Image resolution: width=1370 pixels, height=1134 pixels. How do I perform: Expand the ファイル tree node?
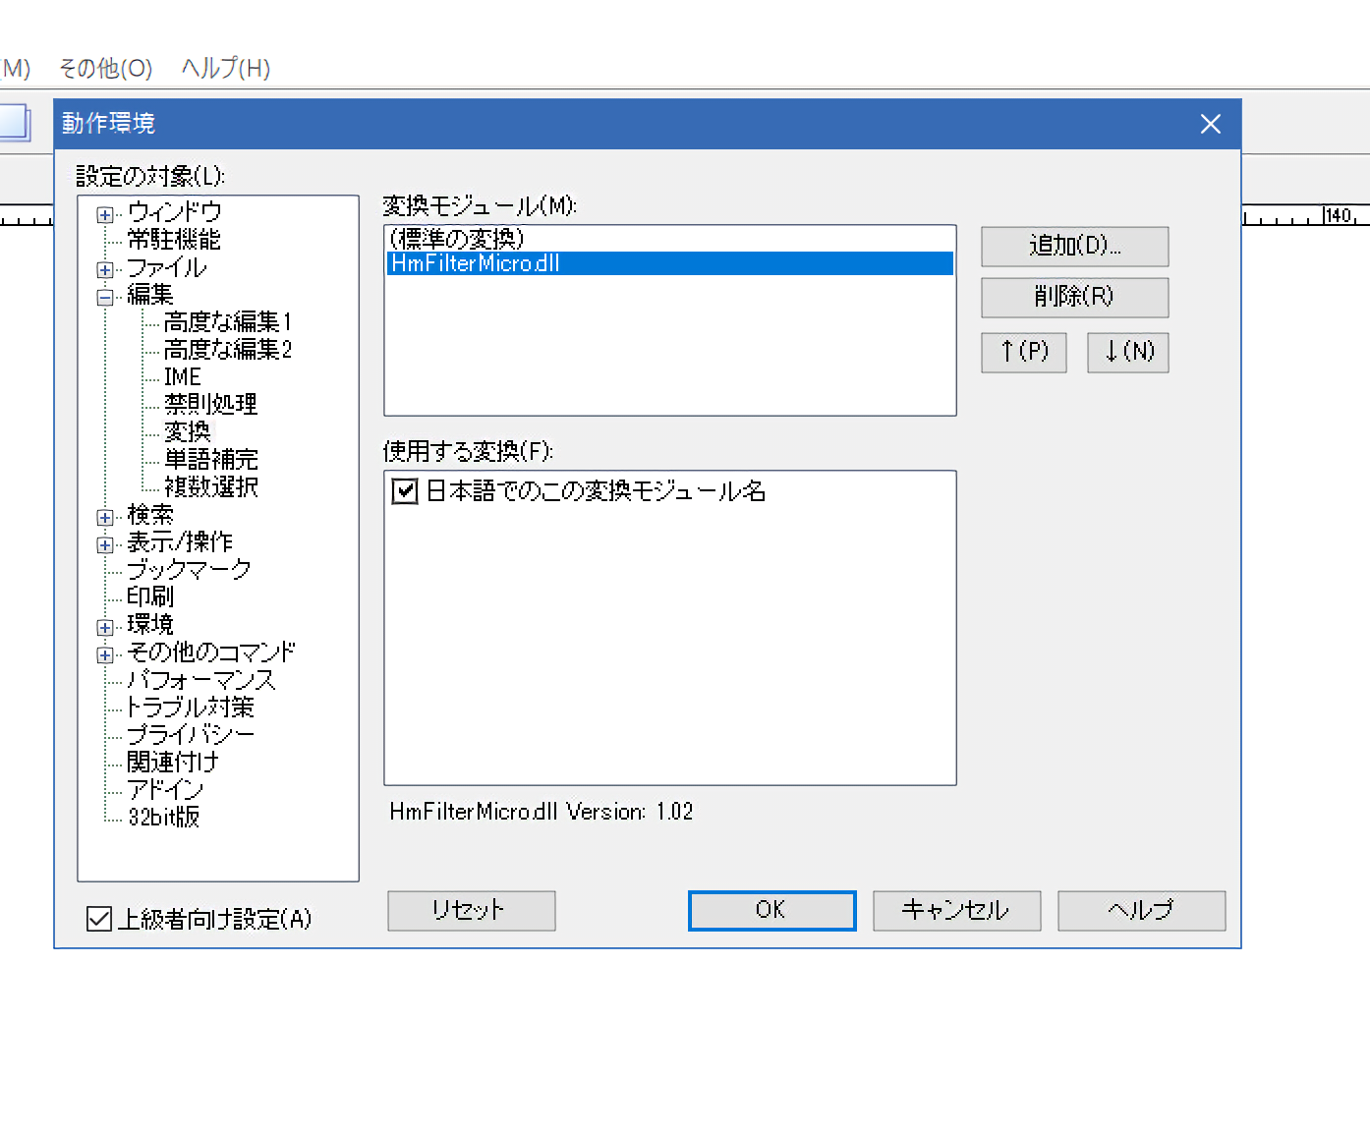click(105, 269)
